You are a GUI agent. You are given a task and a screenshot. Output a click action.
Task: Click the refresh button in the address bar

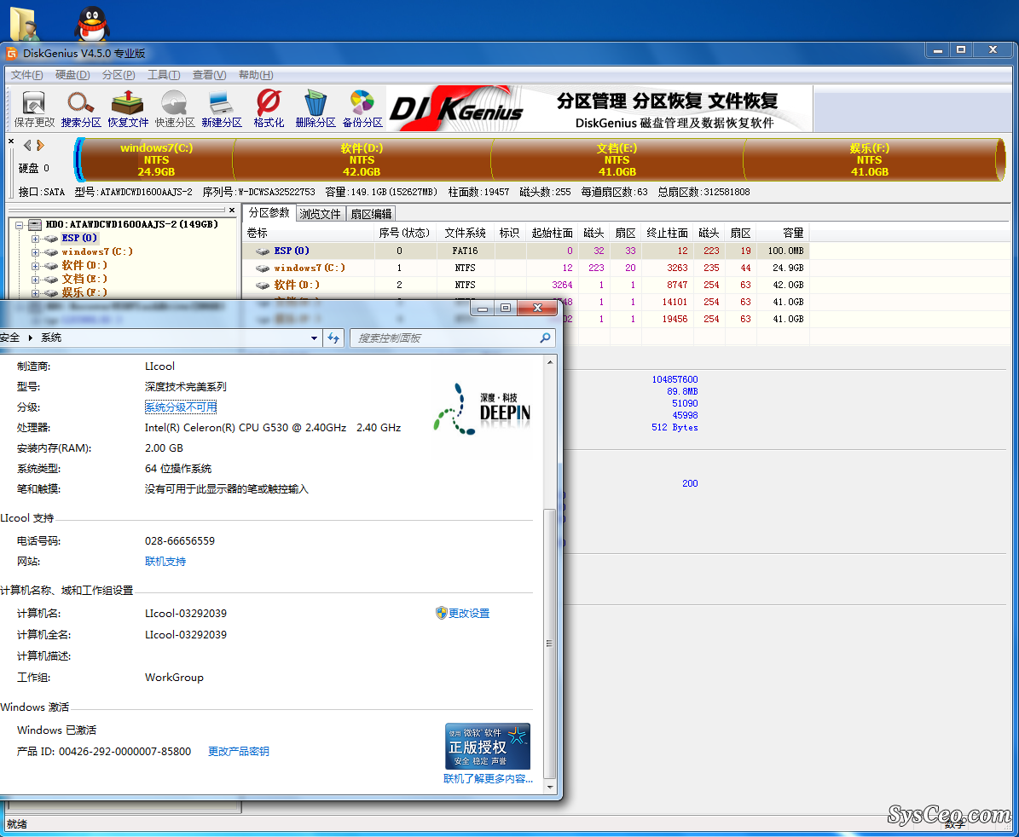[x=333, y=338]
